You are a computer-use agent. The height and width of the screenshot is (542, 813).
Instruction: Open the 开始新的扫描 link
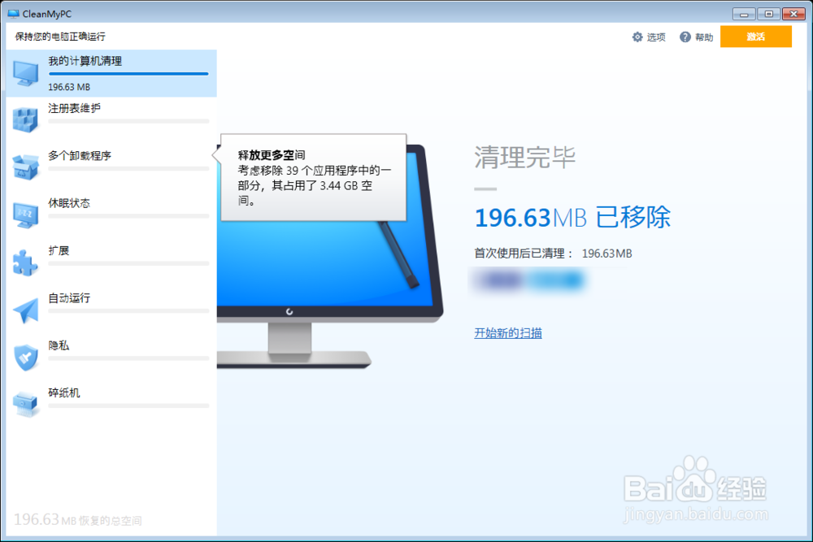pyautogui.click(x=507, y=332)
